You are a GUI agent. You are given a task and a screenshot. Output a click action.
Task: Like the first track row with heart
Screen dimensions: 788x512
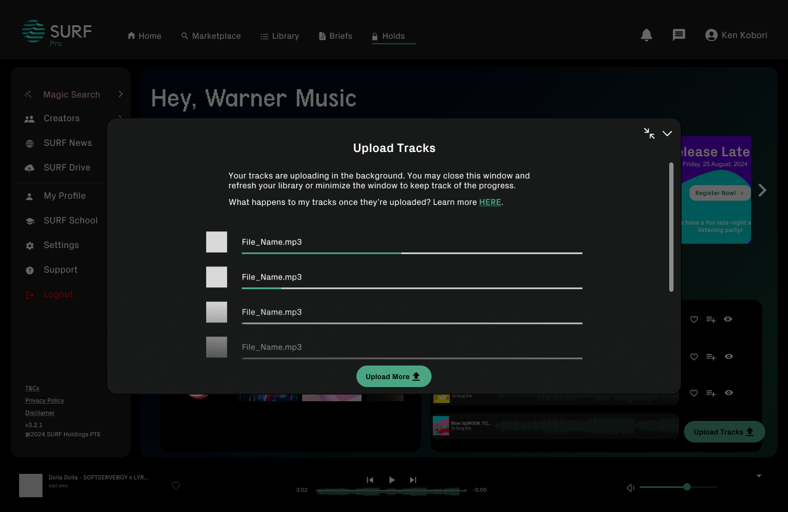694,319
